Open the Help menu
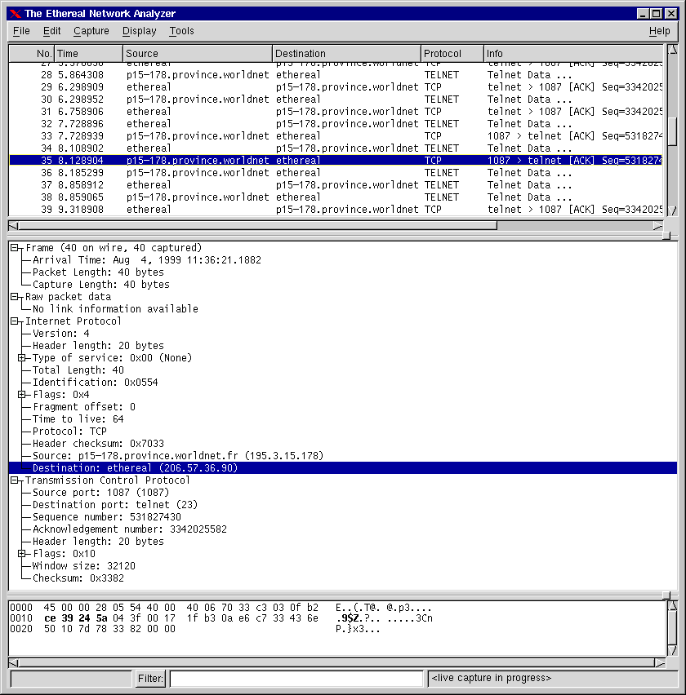The height and width of the screenshot is (695, 686). [x=659, y=31]
